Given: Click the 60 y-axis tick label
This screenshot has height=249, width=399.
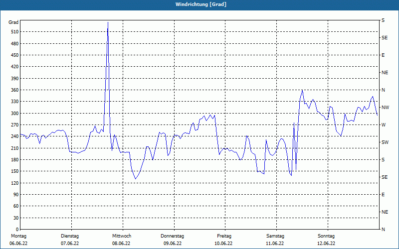Looking at the screenshot, I should tap(16, 206).
